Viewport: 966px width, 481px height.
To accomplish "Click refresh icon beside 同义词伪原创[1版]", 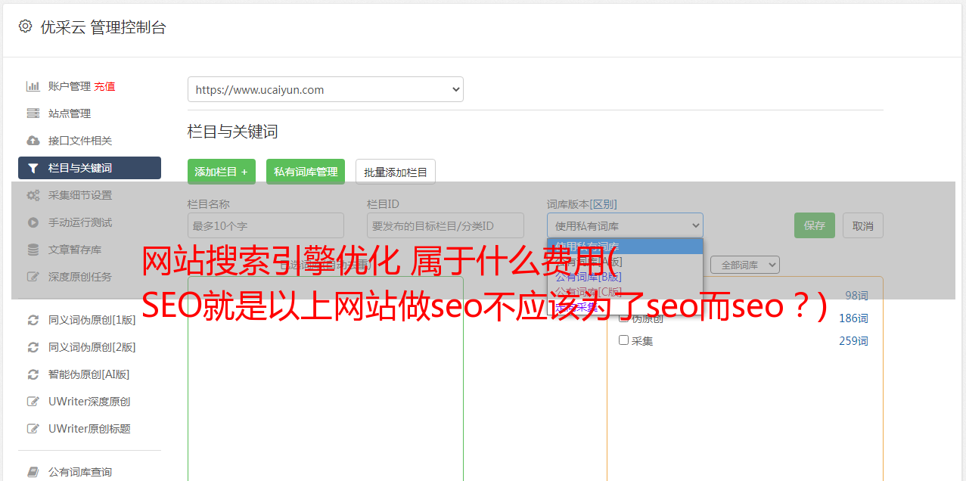I will pos(33,320).
